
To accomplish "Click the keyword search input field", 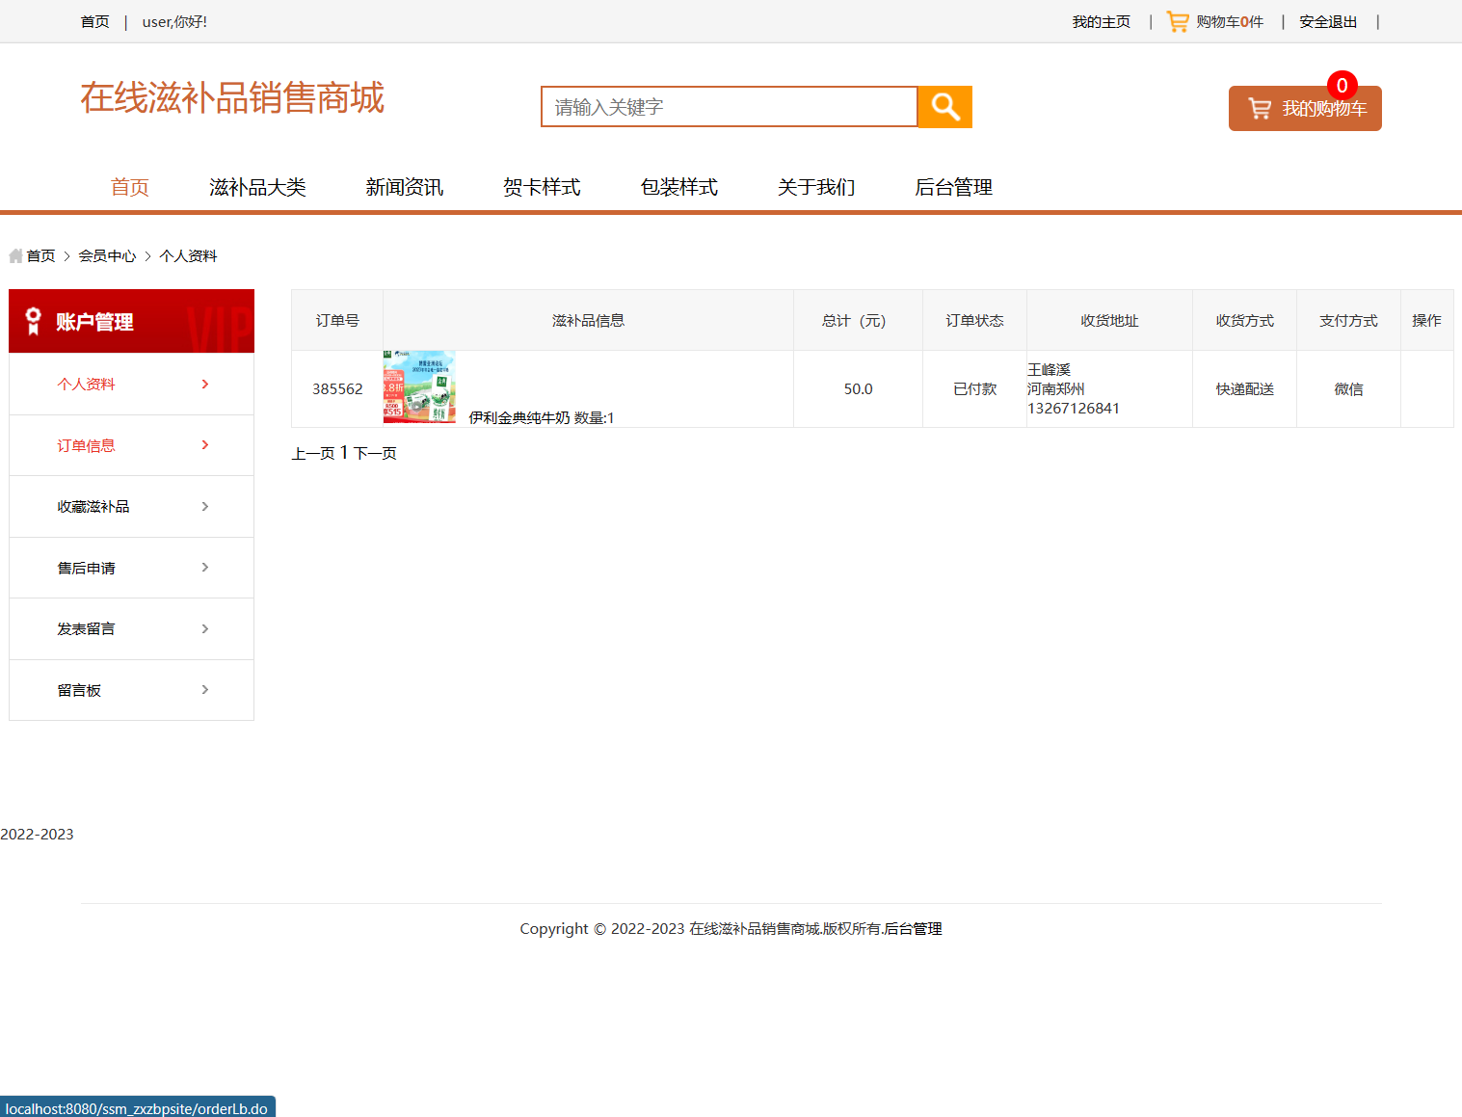I will (x=729, y=106).
